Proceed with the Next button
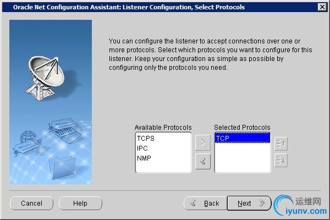 click(249, 203)
